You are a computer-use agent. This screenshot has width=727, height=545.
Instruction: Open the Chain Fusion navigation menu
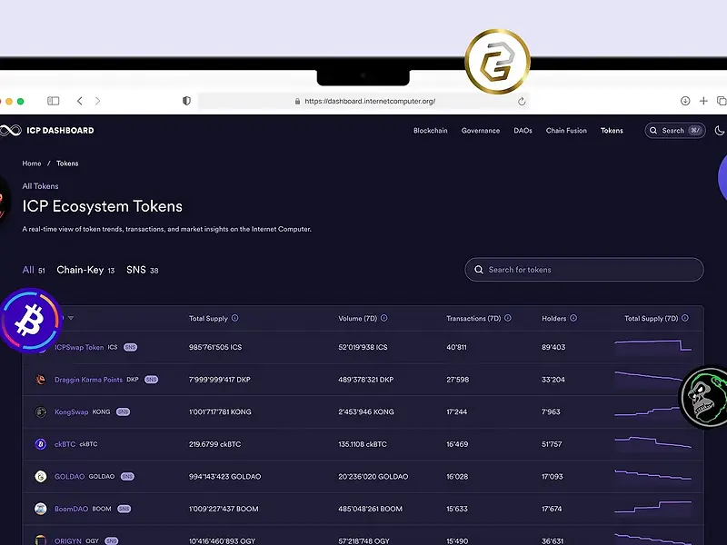tap(566, 131)
